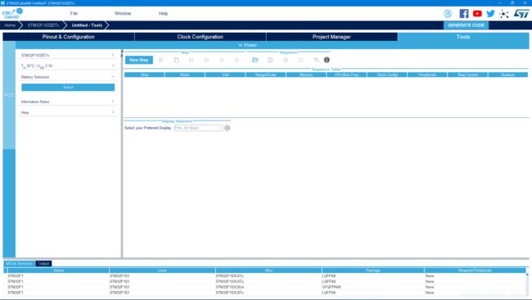Click the Undo arrow icon
Image resolution: width=532 pixels, height=300 pixels.
point(222,60)
